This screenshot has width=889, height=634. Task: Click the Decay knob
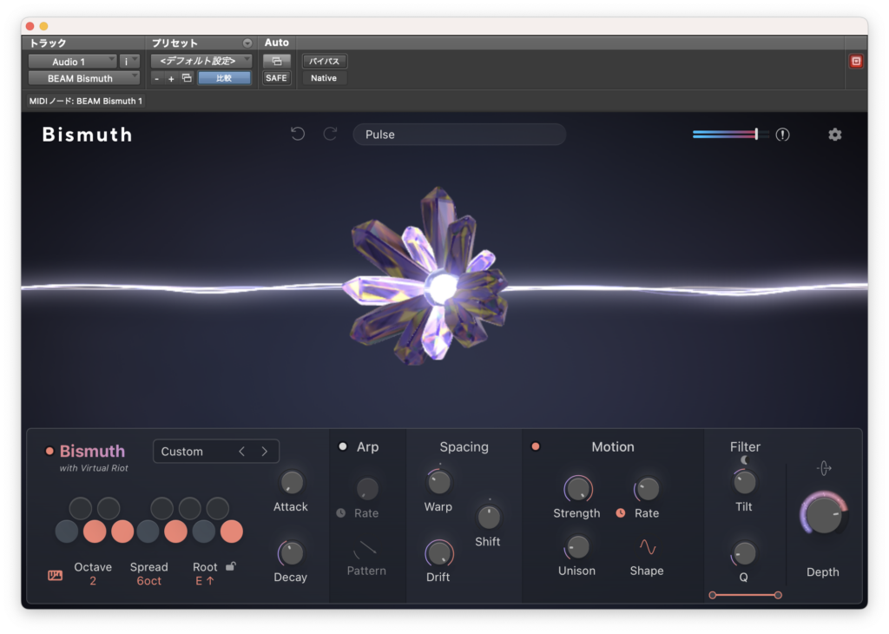292,553
